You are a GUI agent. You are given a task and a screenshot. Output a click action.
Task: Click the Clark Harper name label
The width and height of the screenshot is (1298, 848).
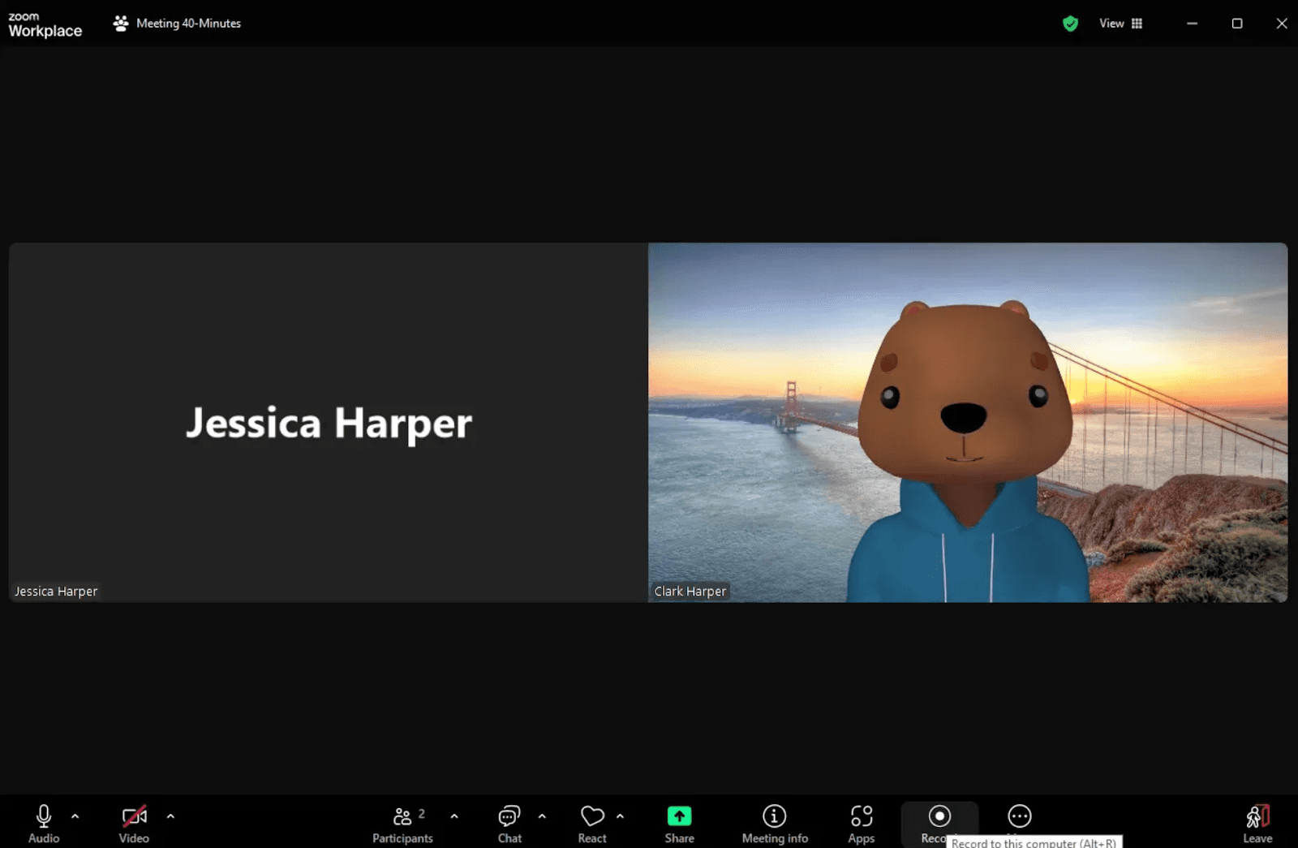[690, 592]
